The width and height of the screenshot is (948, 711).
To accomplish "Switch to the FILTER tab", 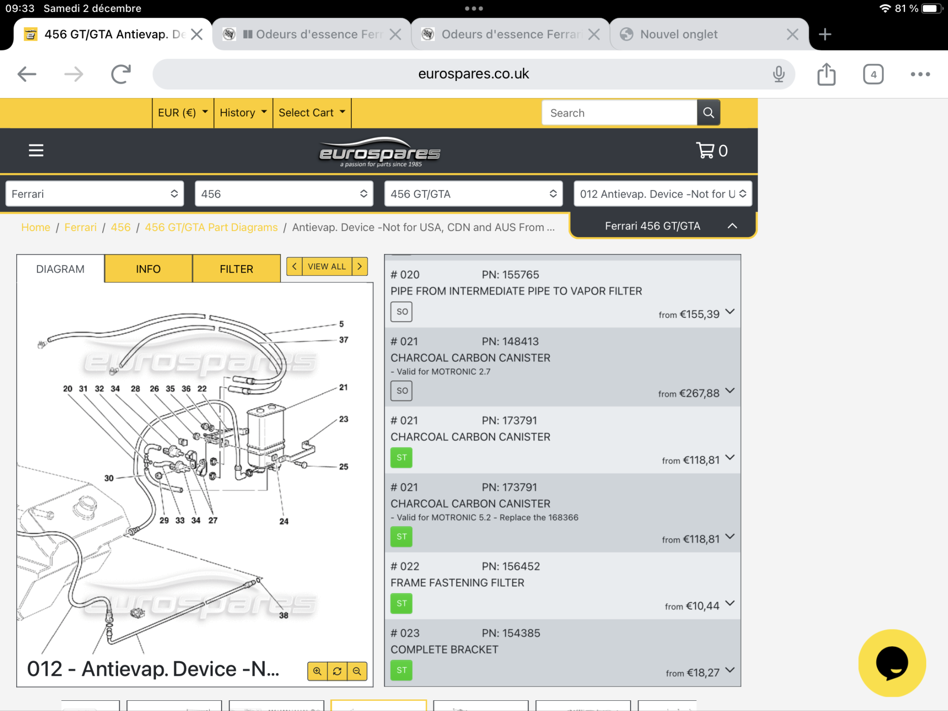I will point(236,269).
